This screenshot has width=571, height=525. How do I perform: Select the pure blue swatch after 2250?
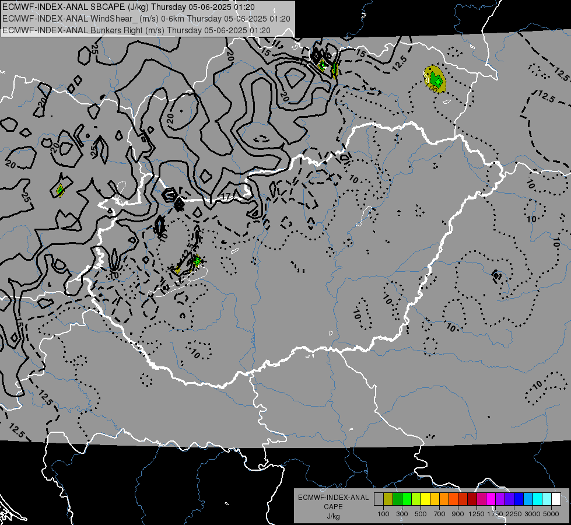[519, 499]
